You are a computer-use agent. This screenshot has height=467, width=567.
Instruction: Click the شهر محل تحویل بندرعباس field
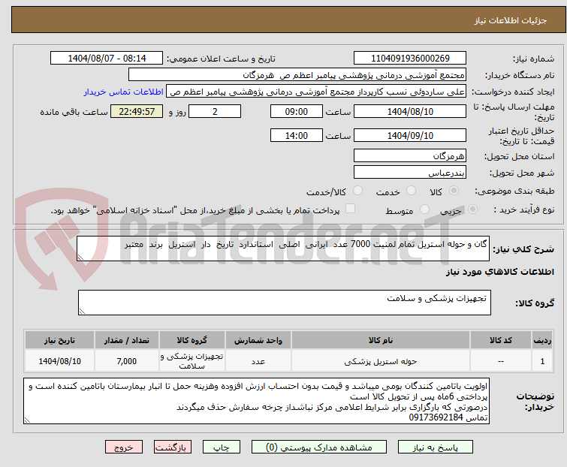tap(410, 173)
